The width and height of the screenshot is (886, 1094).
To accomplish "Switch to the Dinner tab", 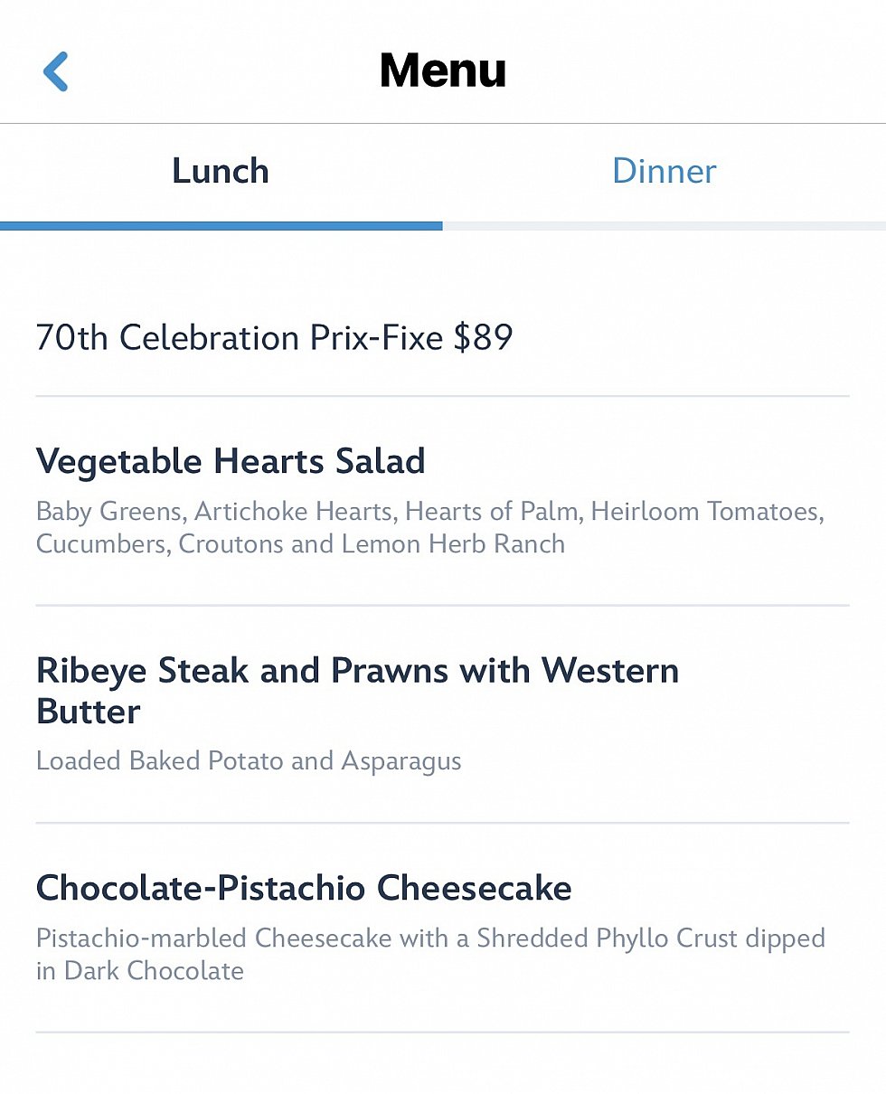I will pyautogui.click(x=664, y=171).
